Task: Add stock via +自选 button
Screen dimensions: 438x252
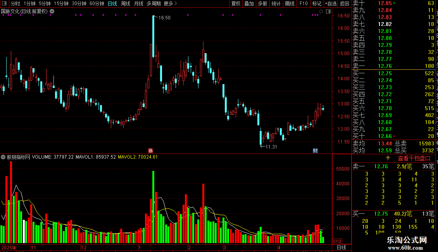Action: pos(331,3)
